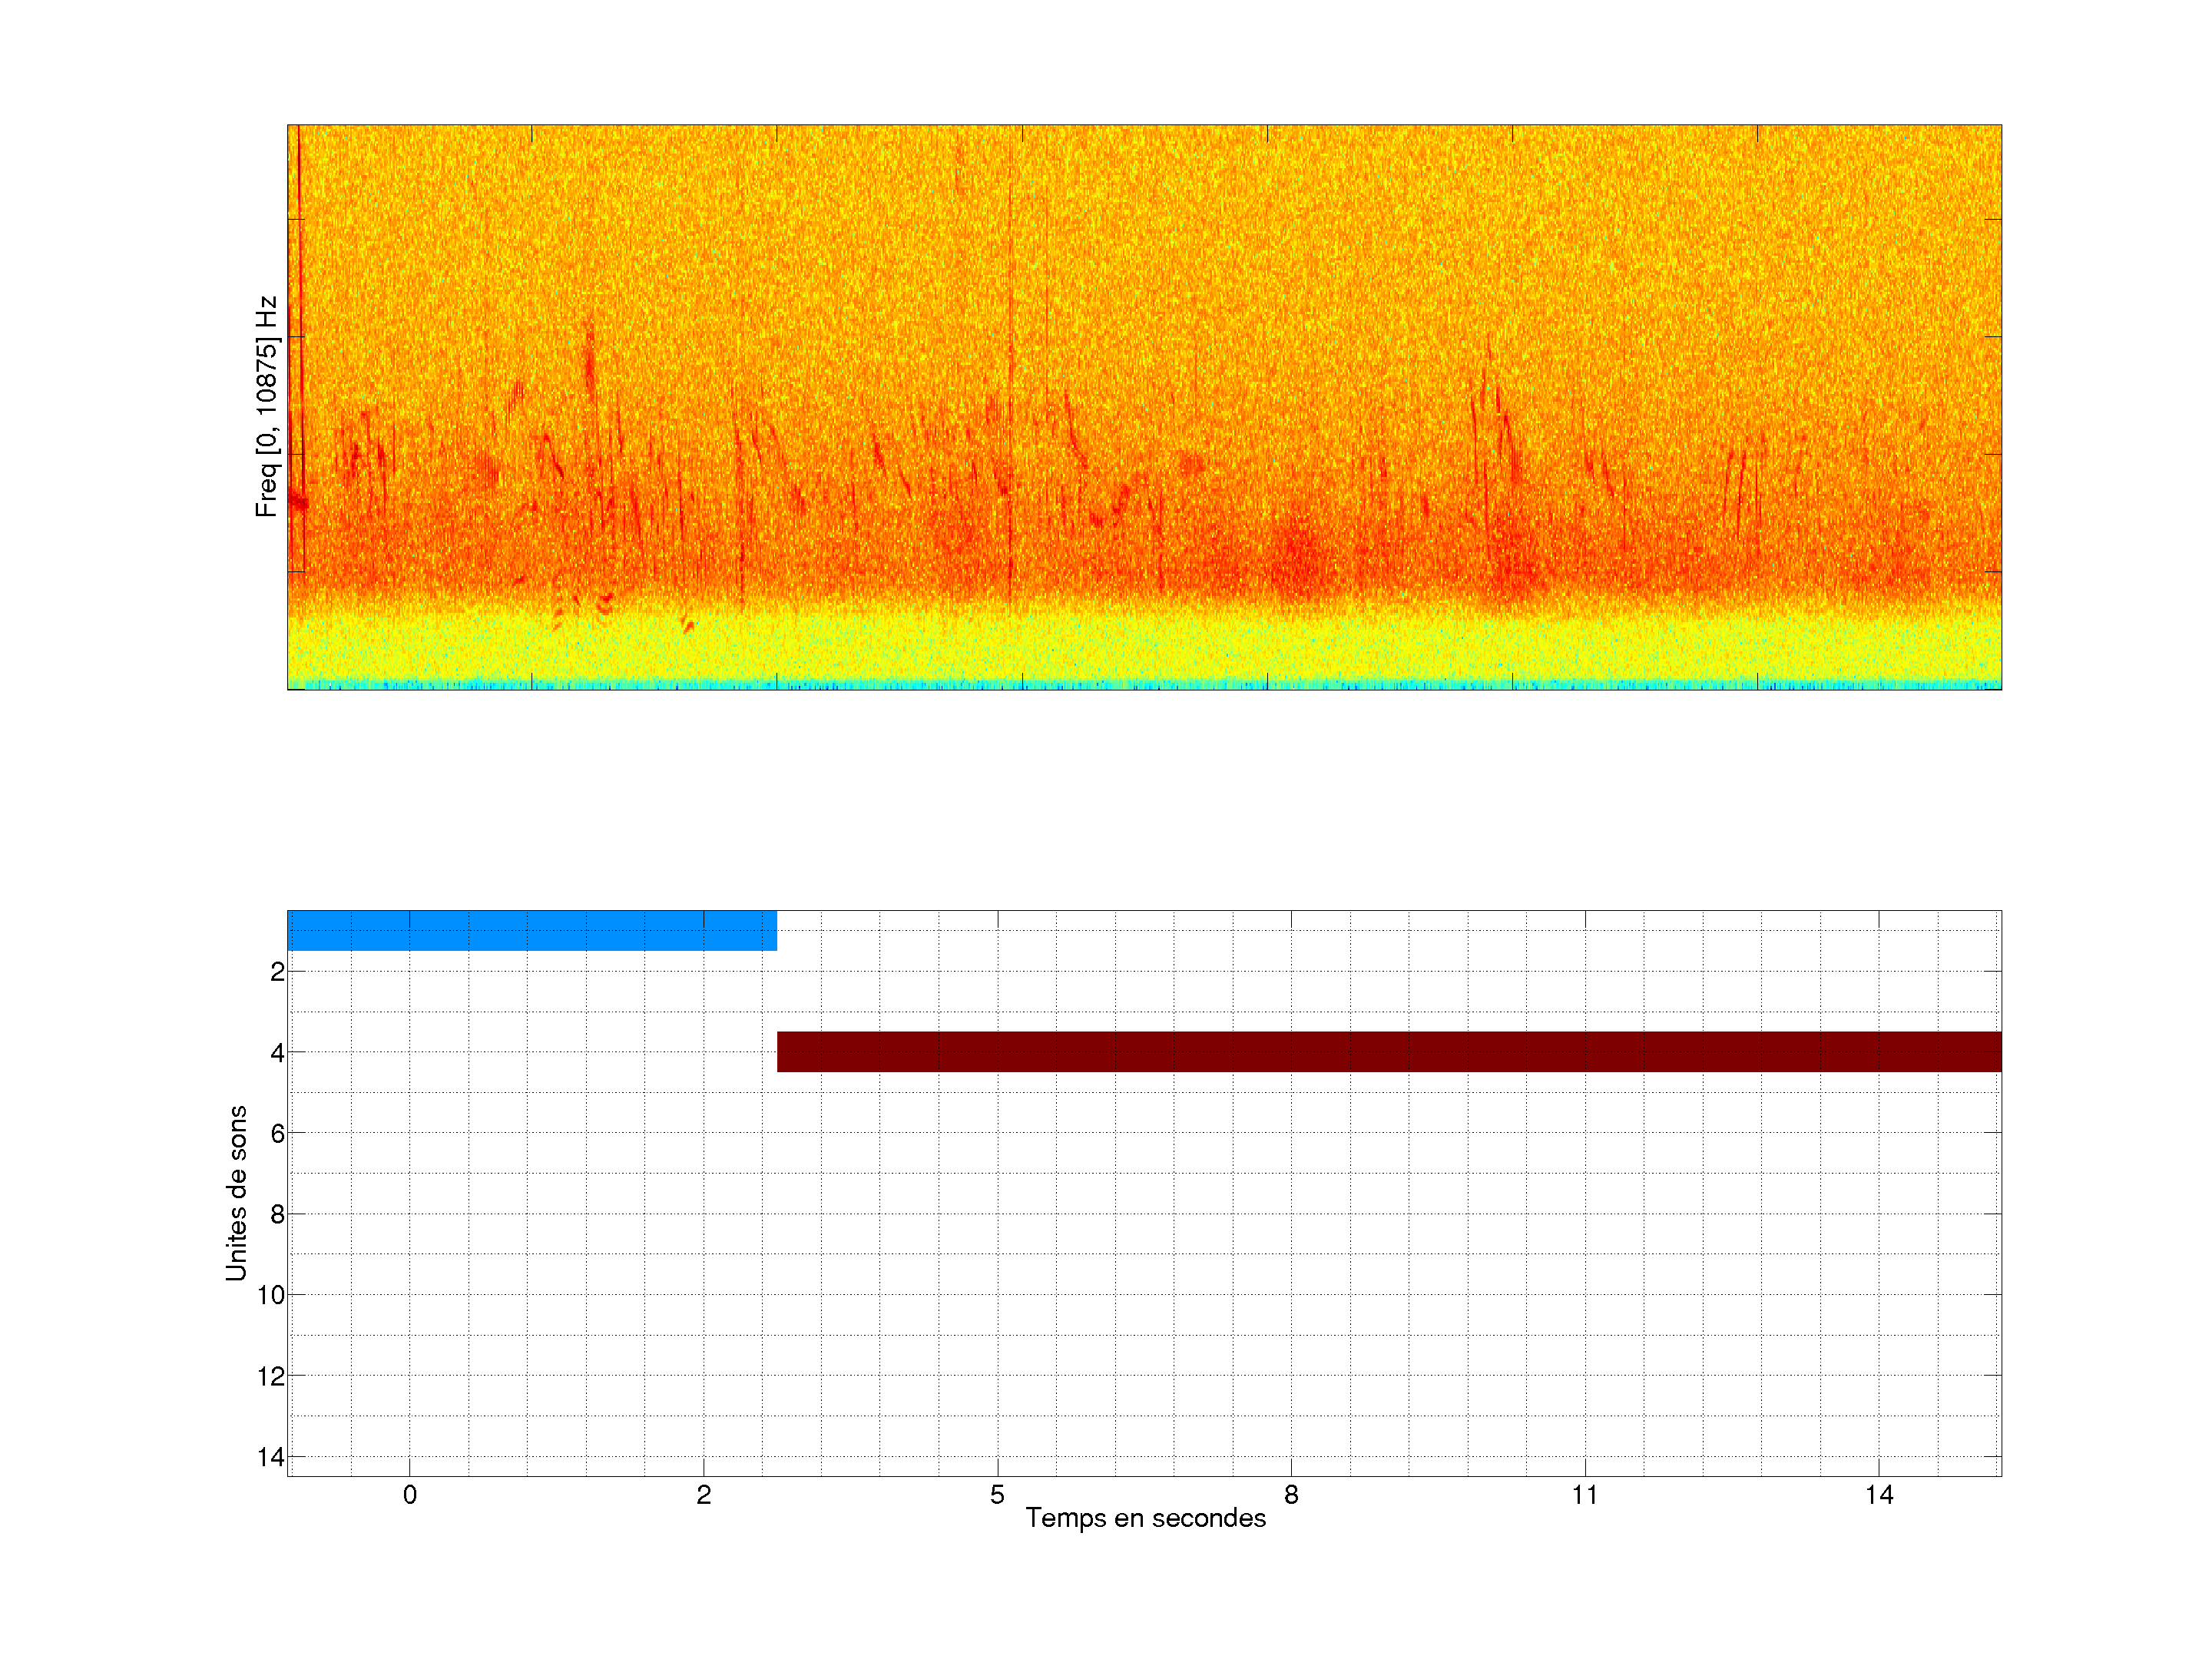Click the y-axis tick label '14' on left
The height and width of the screenshot is (1659, 2212).
[x=271, y=1458]
